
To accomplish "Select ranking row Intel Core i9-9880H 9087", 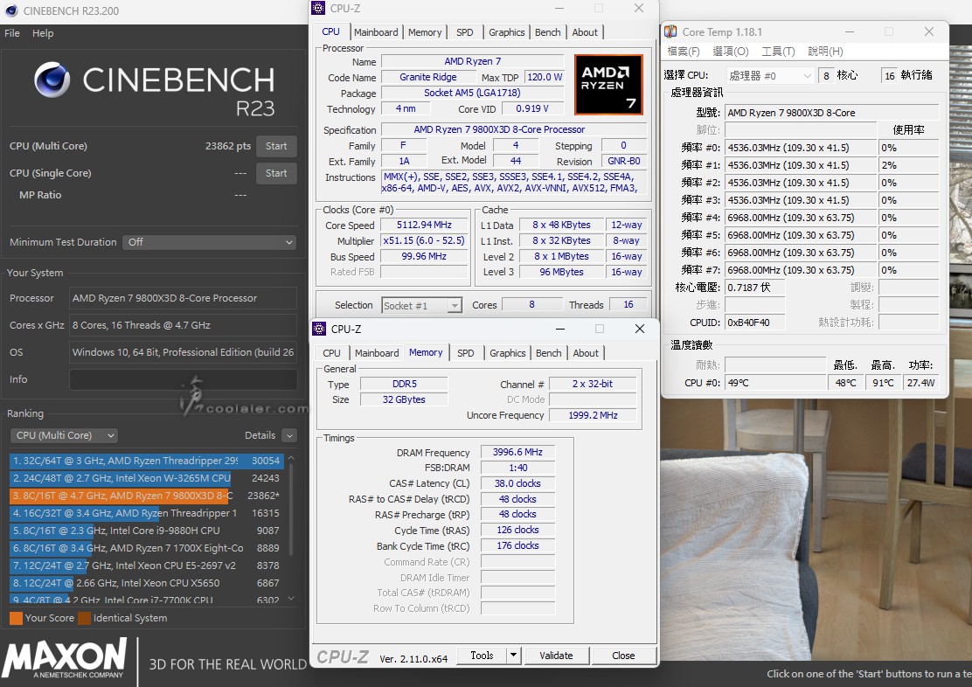I will coord(146,531).
